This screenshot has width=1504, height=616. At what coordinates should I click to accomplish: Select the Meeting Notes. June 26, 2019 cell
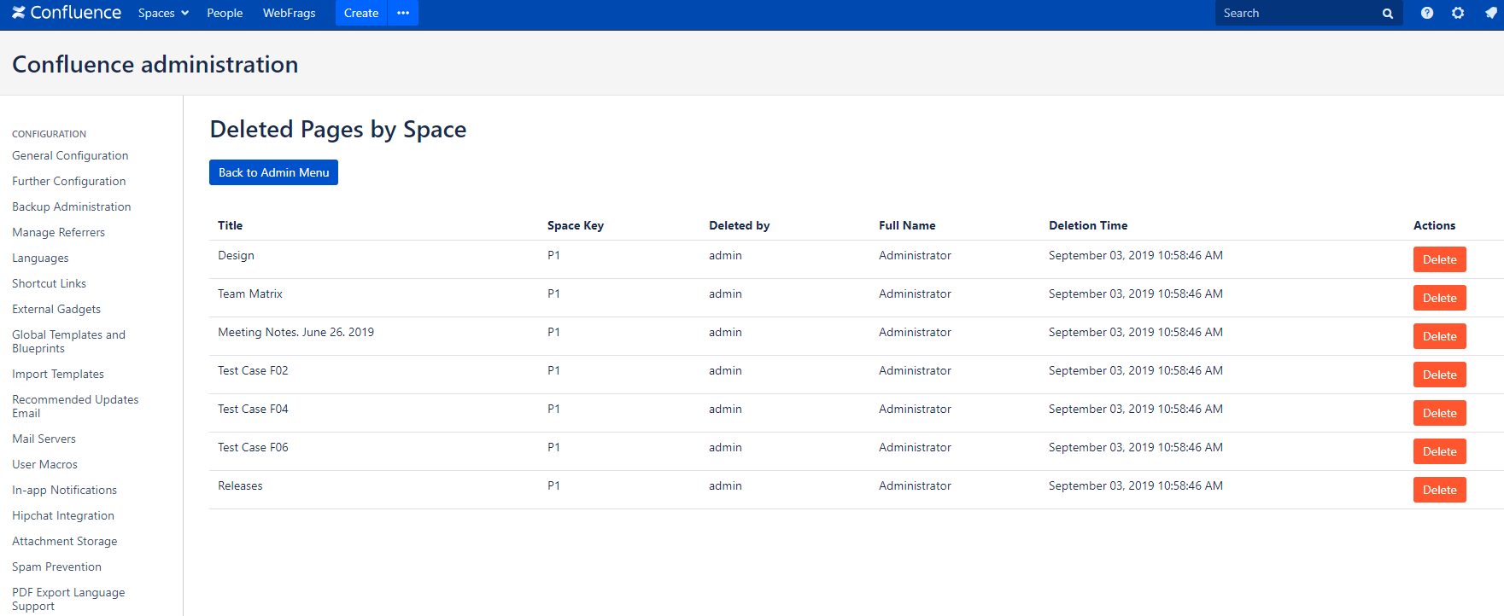(x=296, y=332)
